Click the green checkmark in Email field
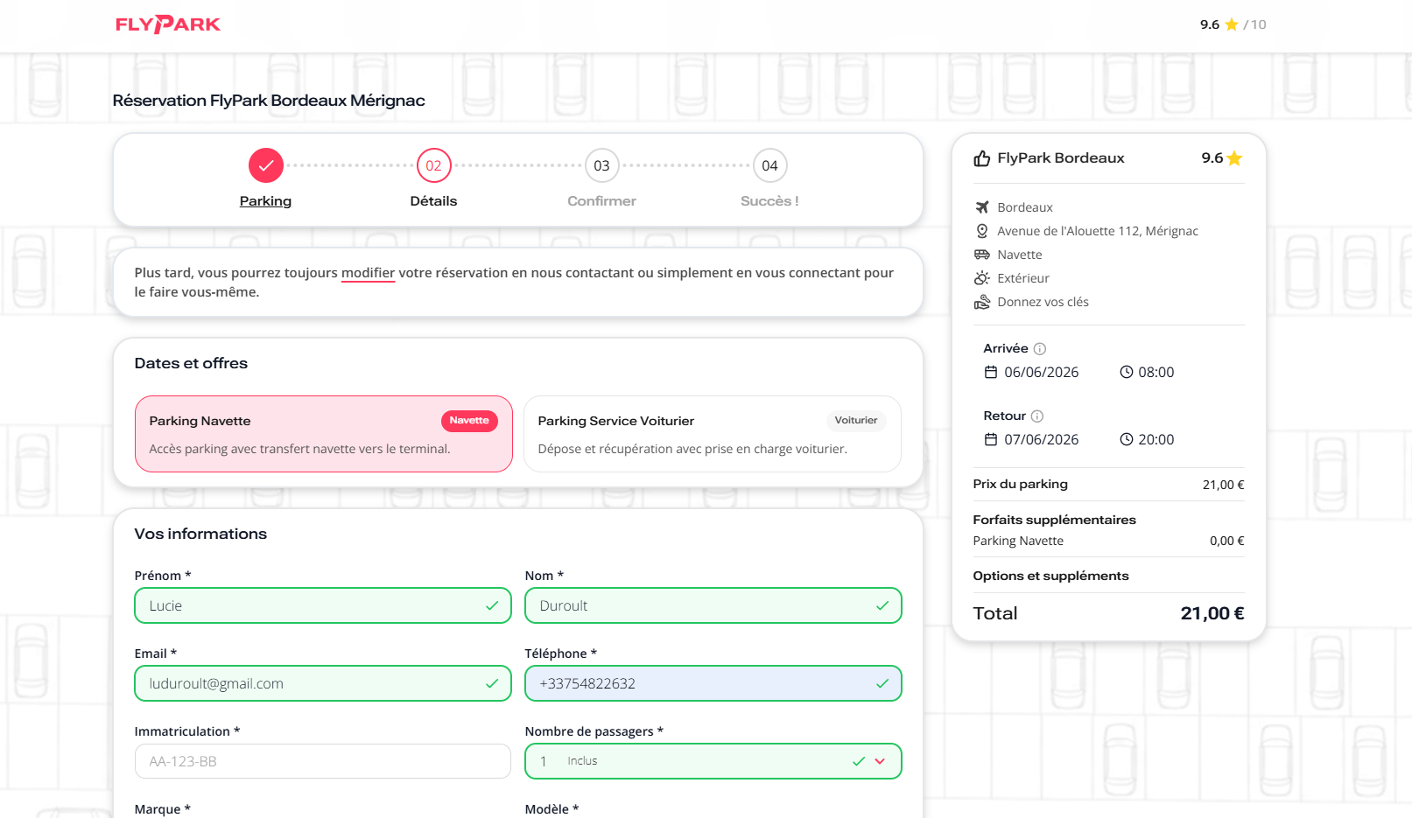The height and width of the screenshot is (818, 1412). coord(492,683)
